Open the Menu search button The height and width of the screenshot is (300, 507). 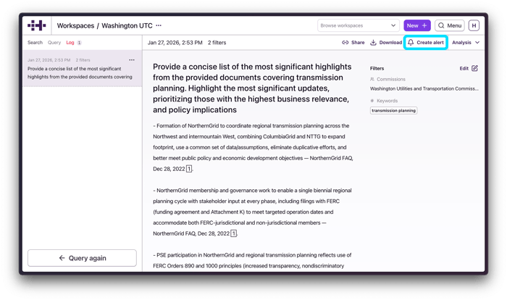tap(450, 25)
